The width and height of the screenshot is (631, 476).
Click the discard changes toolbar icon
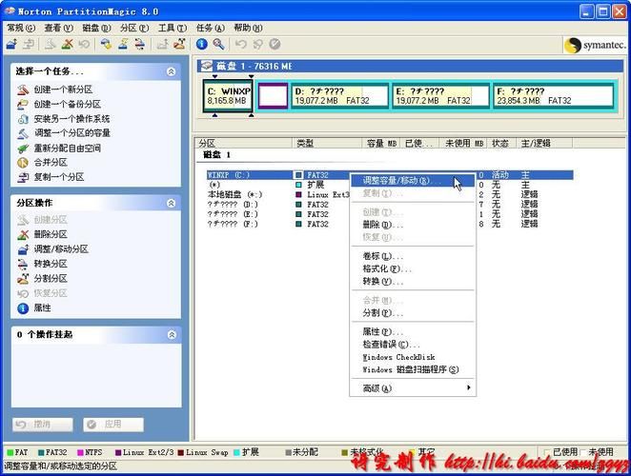[257, 44]
